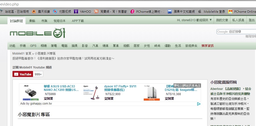Open the MobileMe 登錄 Apple bookmark icon
This screenshot has height=126, width=256.
(x=199, y=11)
